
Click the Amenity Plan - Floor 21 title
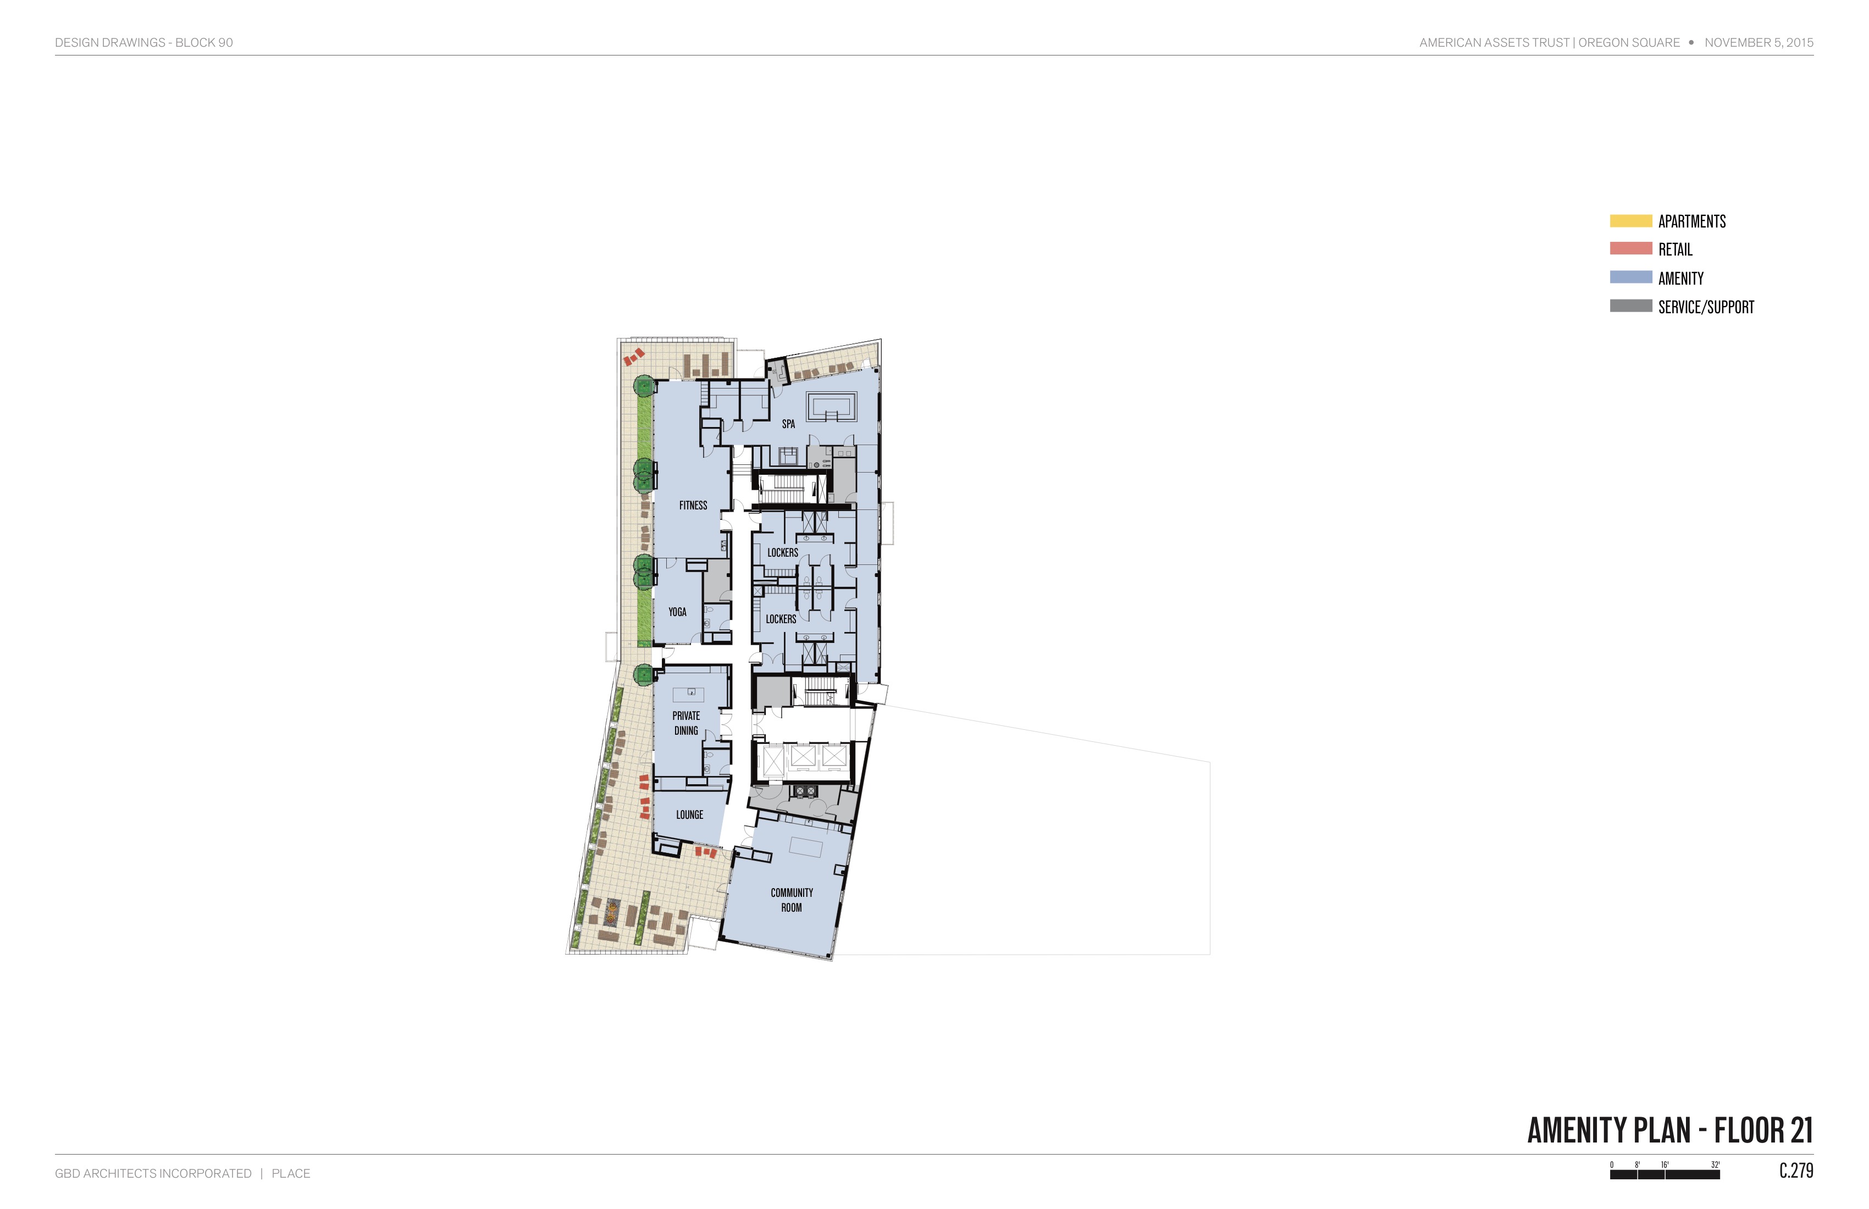1669,1130
